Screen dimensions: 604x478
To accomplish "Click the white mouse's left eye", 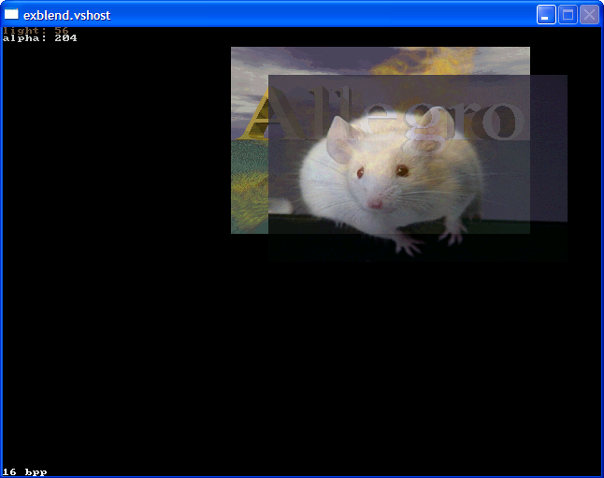I will (x=359, y=172).
